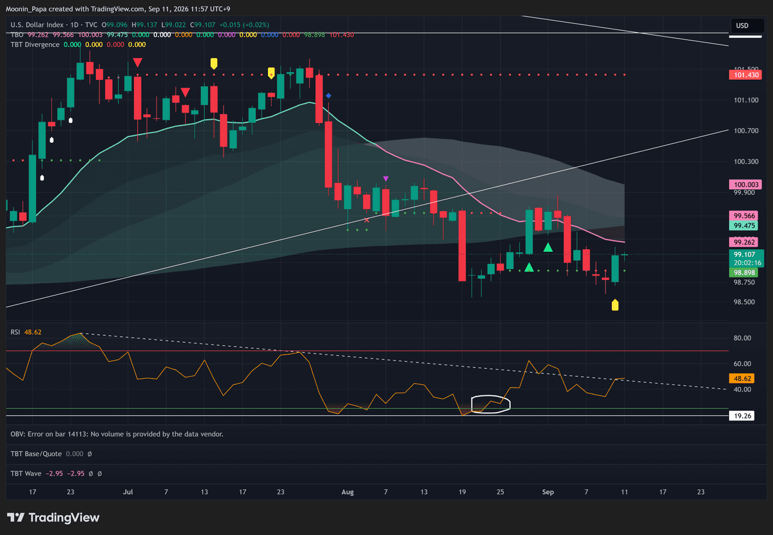Click the higher of the two green up-triangle signals
Image resolution: width=773 pixels, height=535 pixels.
(548, 247)
